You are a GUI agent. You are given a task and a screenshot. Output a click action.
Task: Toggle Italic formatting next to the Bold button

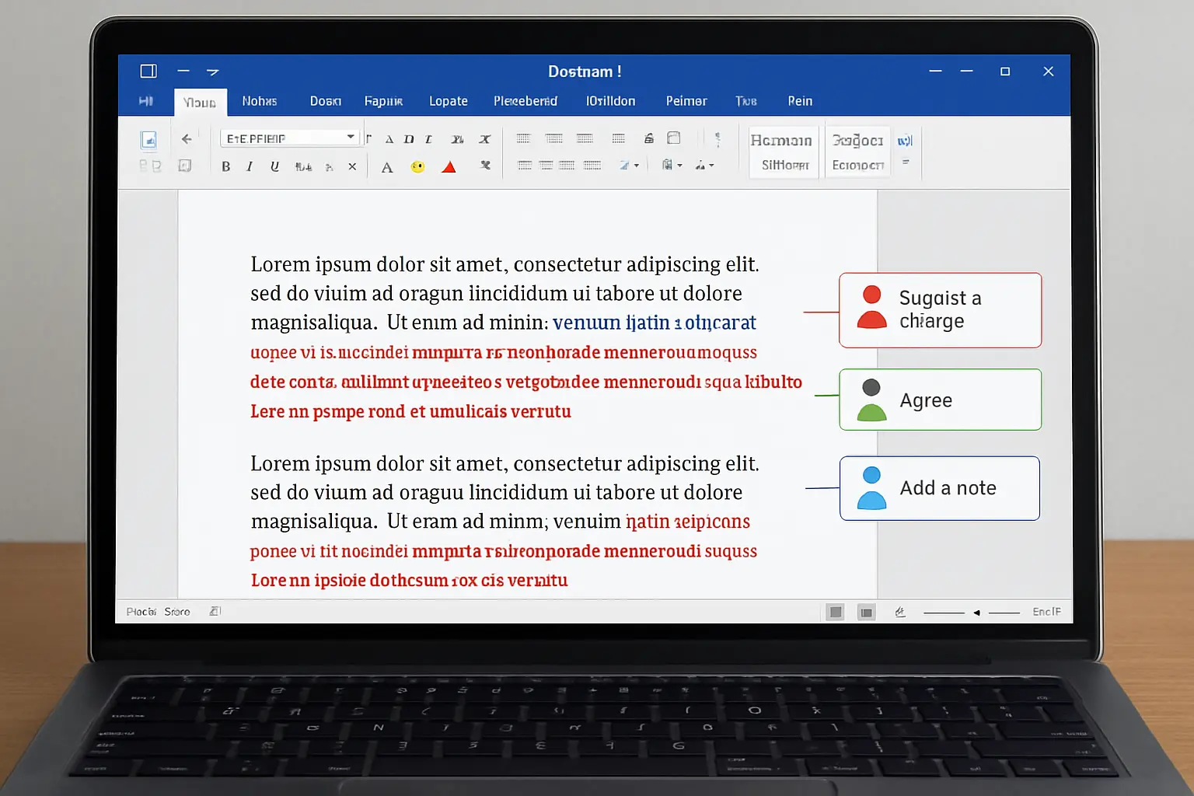250,166
